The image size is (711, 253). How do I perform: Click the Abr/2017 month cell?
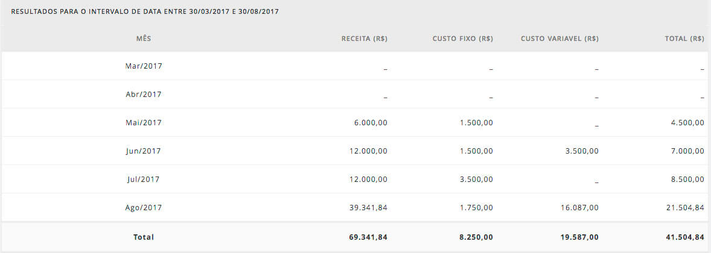(x=144, y=95)
